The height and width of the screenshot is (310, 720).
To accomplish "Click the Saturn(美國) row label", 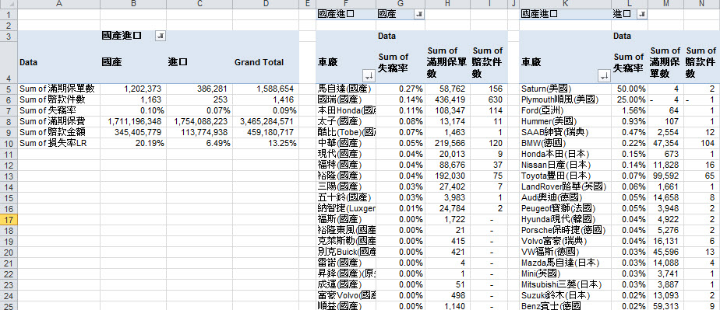I will [x=565, y=89].
